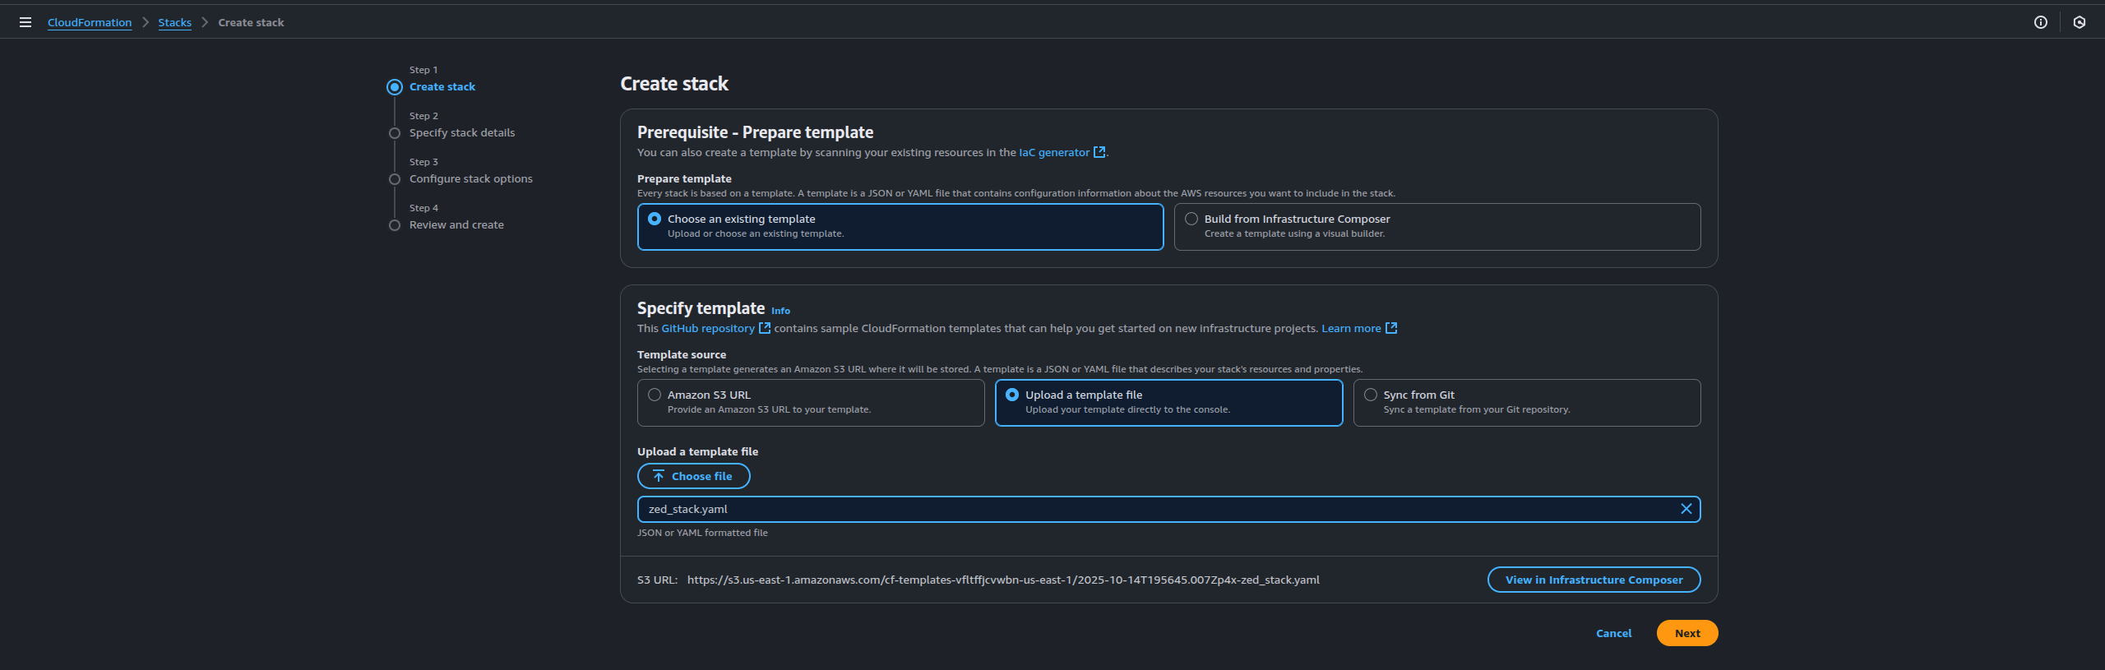Proceed with the orange Next button

(x=1686, y=633)
